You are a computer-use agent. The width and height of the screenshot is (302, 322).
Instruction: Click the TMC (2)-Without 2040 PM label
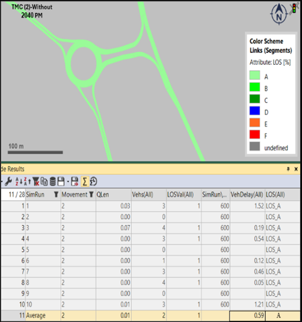click(x=32, y=11)
